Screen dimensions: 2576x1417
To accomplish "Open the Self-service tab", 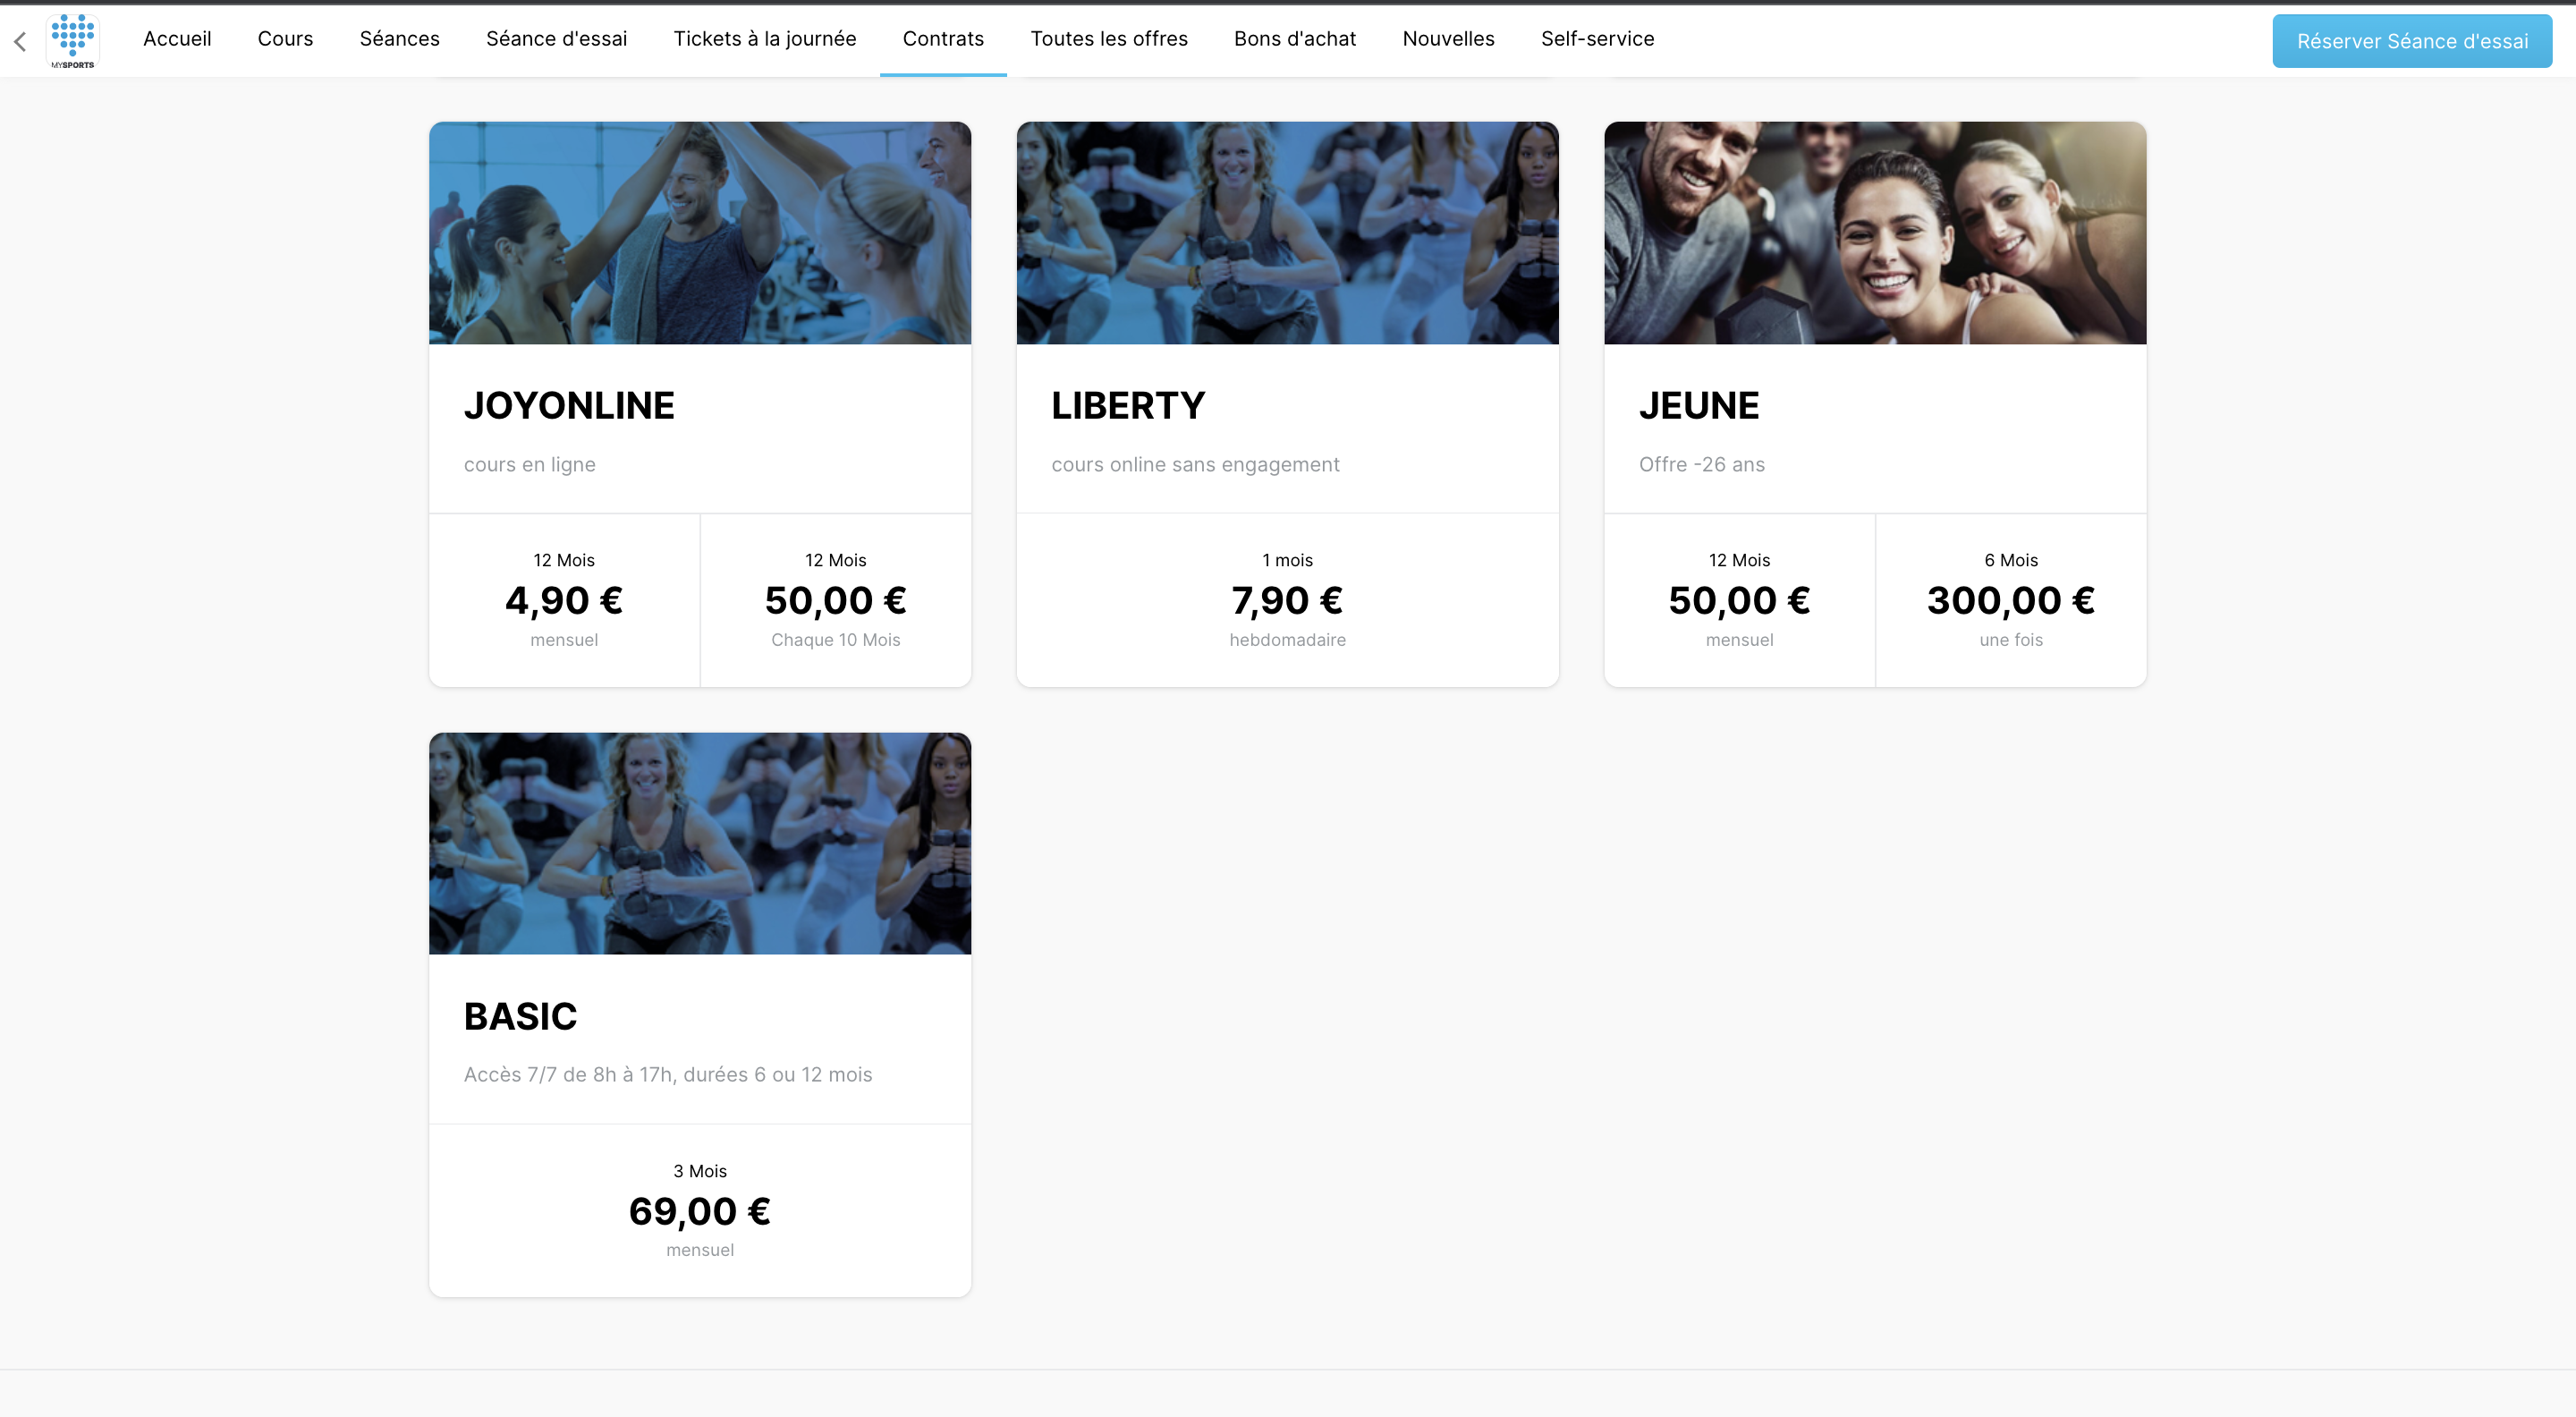I will 1597,39.
